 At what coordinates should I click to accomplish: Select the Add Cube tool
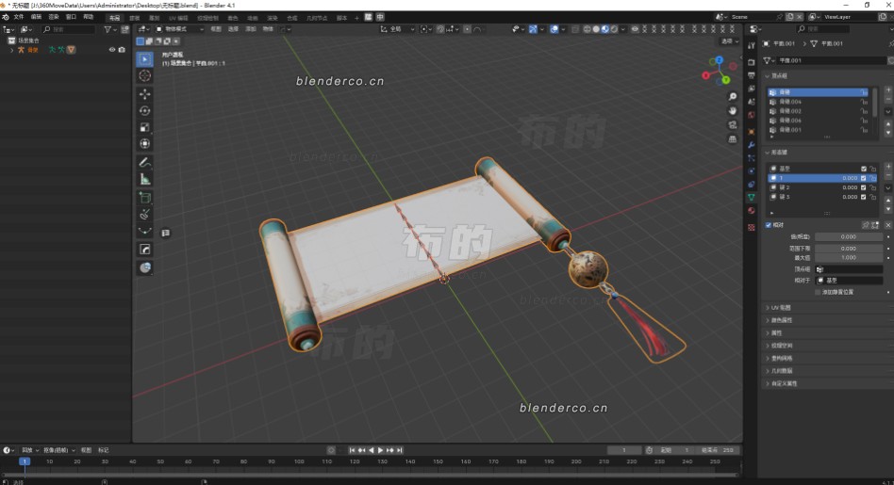coord(145,198)
